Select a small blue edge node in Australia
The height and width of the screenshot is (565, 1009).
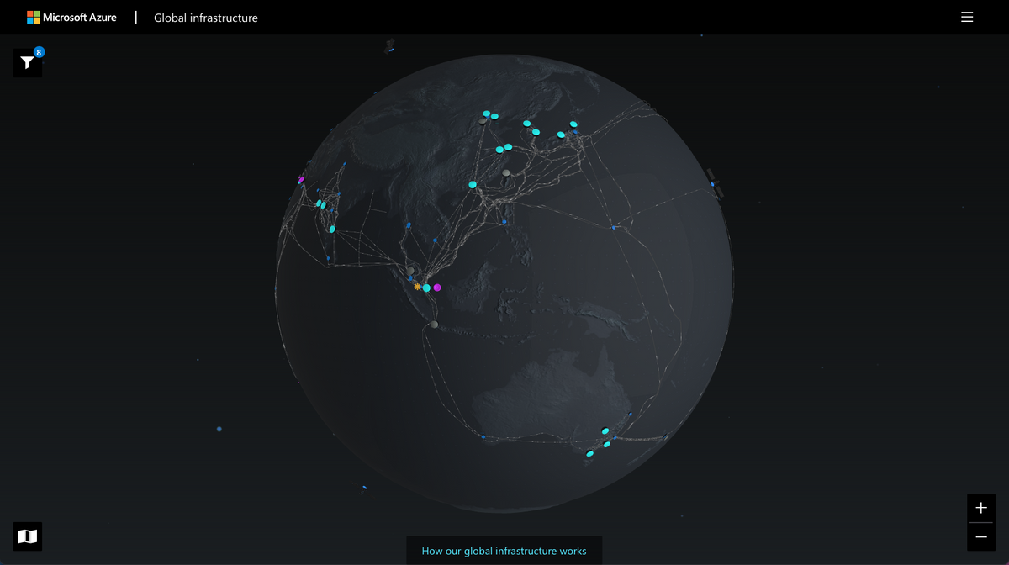pyautogui.click(x=630, y=414)
